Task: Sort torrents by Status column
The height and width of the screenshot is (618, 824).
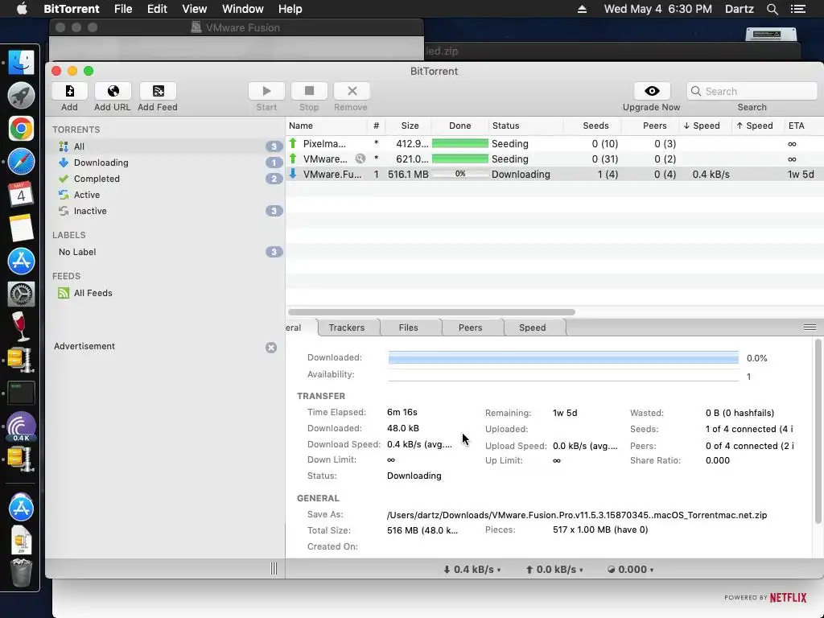Action: 525,126
